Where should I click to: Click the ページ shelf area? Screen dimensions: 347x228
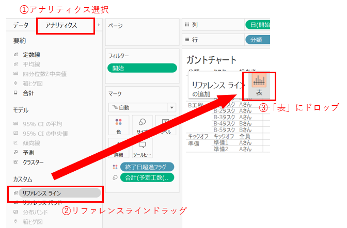tap(143, 32)
